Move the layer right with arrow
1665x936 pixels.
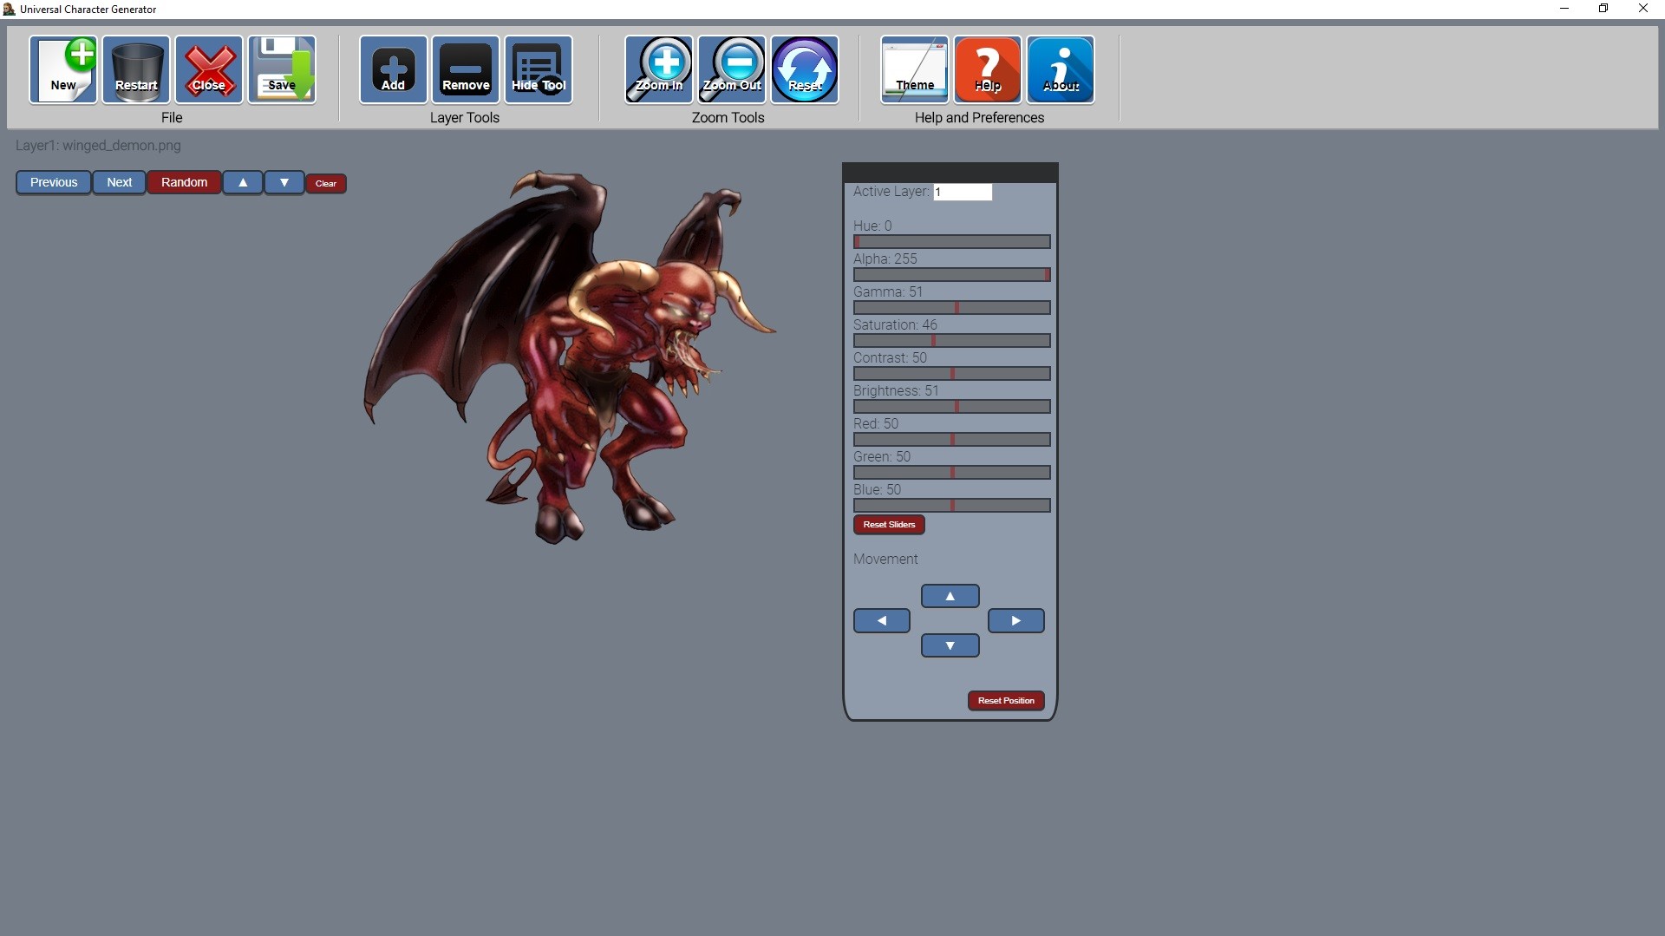click(1015, 621)
